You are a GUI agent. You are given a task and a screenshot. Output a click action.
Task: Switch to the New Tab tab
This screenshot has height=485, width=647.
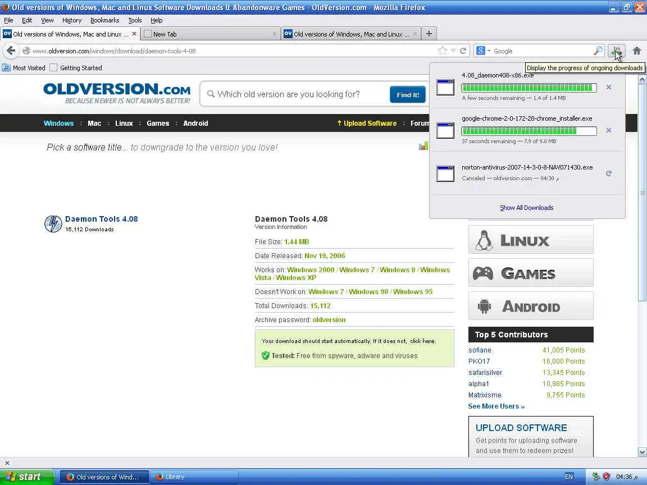pos(211,34)
